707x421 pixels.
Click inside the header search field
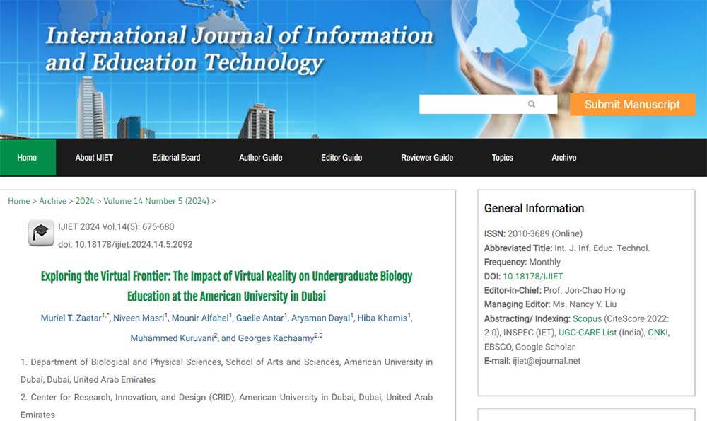coord(488,104)
